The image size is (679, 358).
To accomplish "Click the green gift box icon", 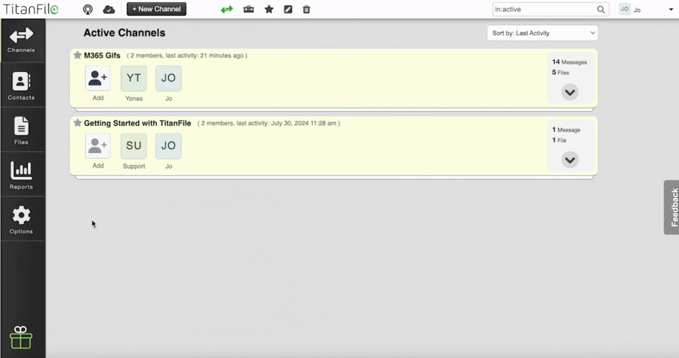I will (x=21, y=337).
